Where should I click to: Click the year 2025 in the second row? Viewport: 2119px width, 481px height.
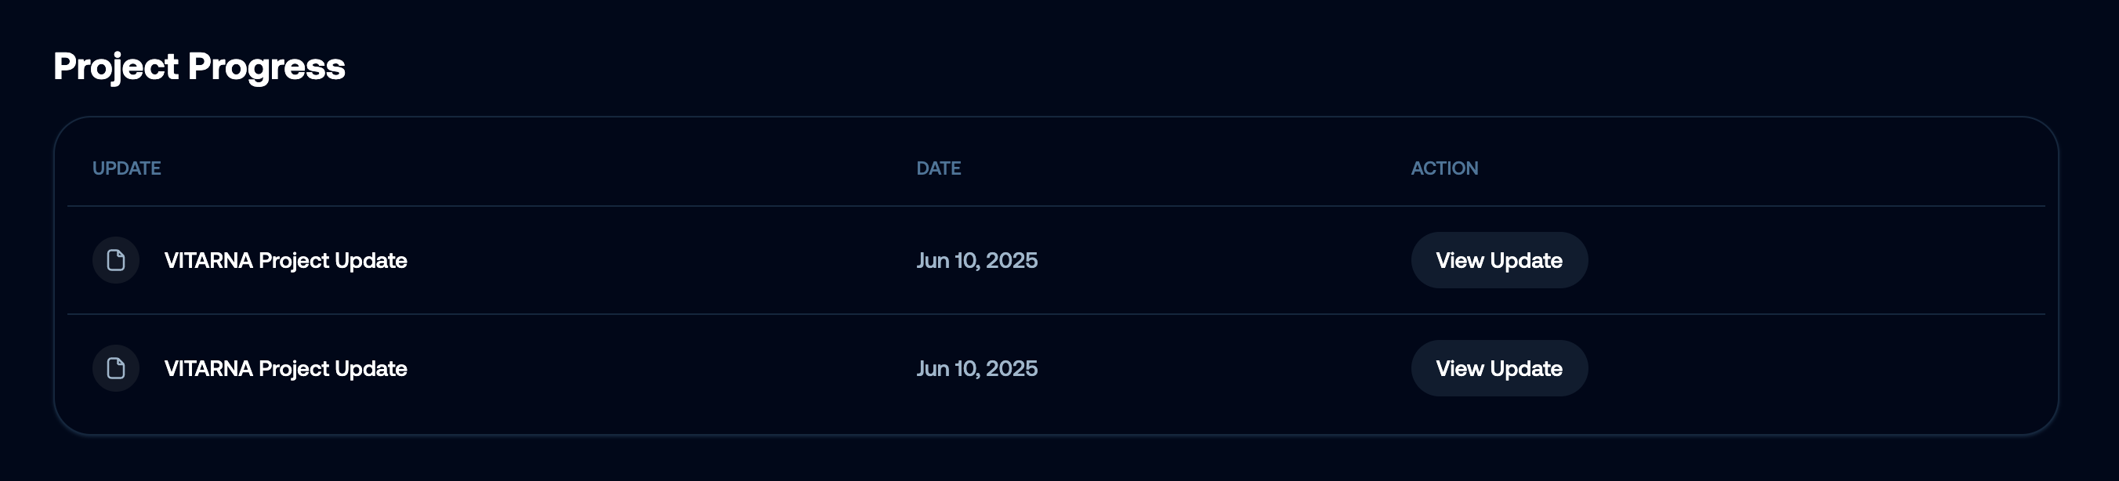(x=1011, y=368)
